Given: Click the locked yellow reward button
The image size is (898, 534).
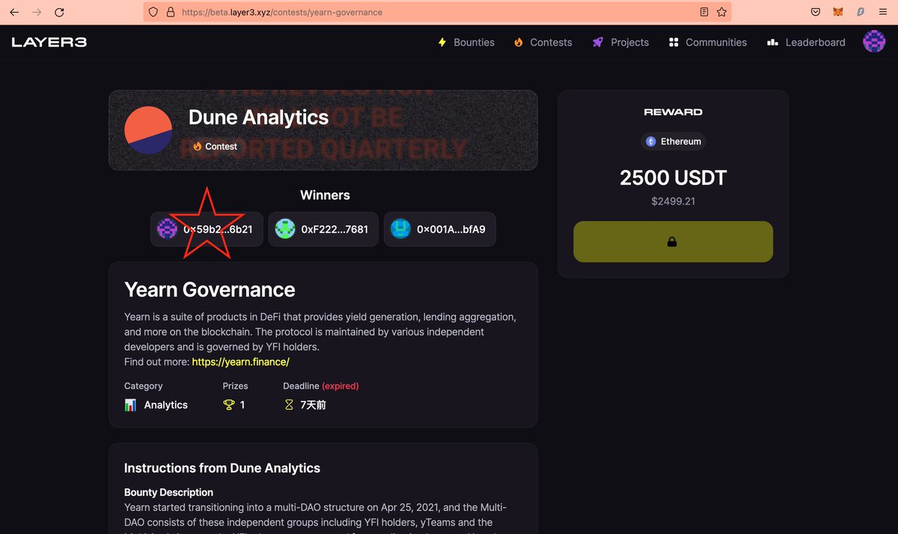Looking at the screenshot, I should point(673,242).
